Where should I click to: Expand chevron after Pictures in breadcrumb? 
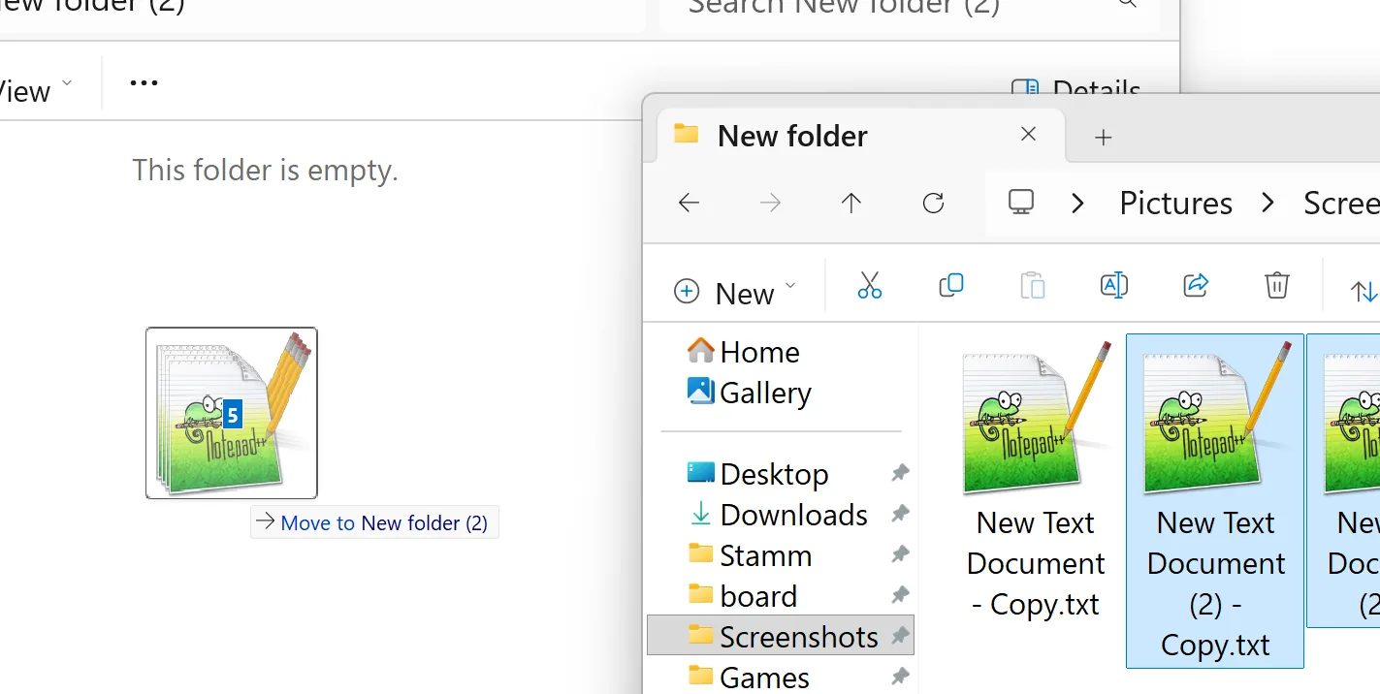click(x=1268, y=203)
